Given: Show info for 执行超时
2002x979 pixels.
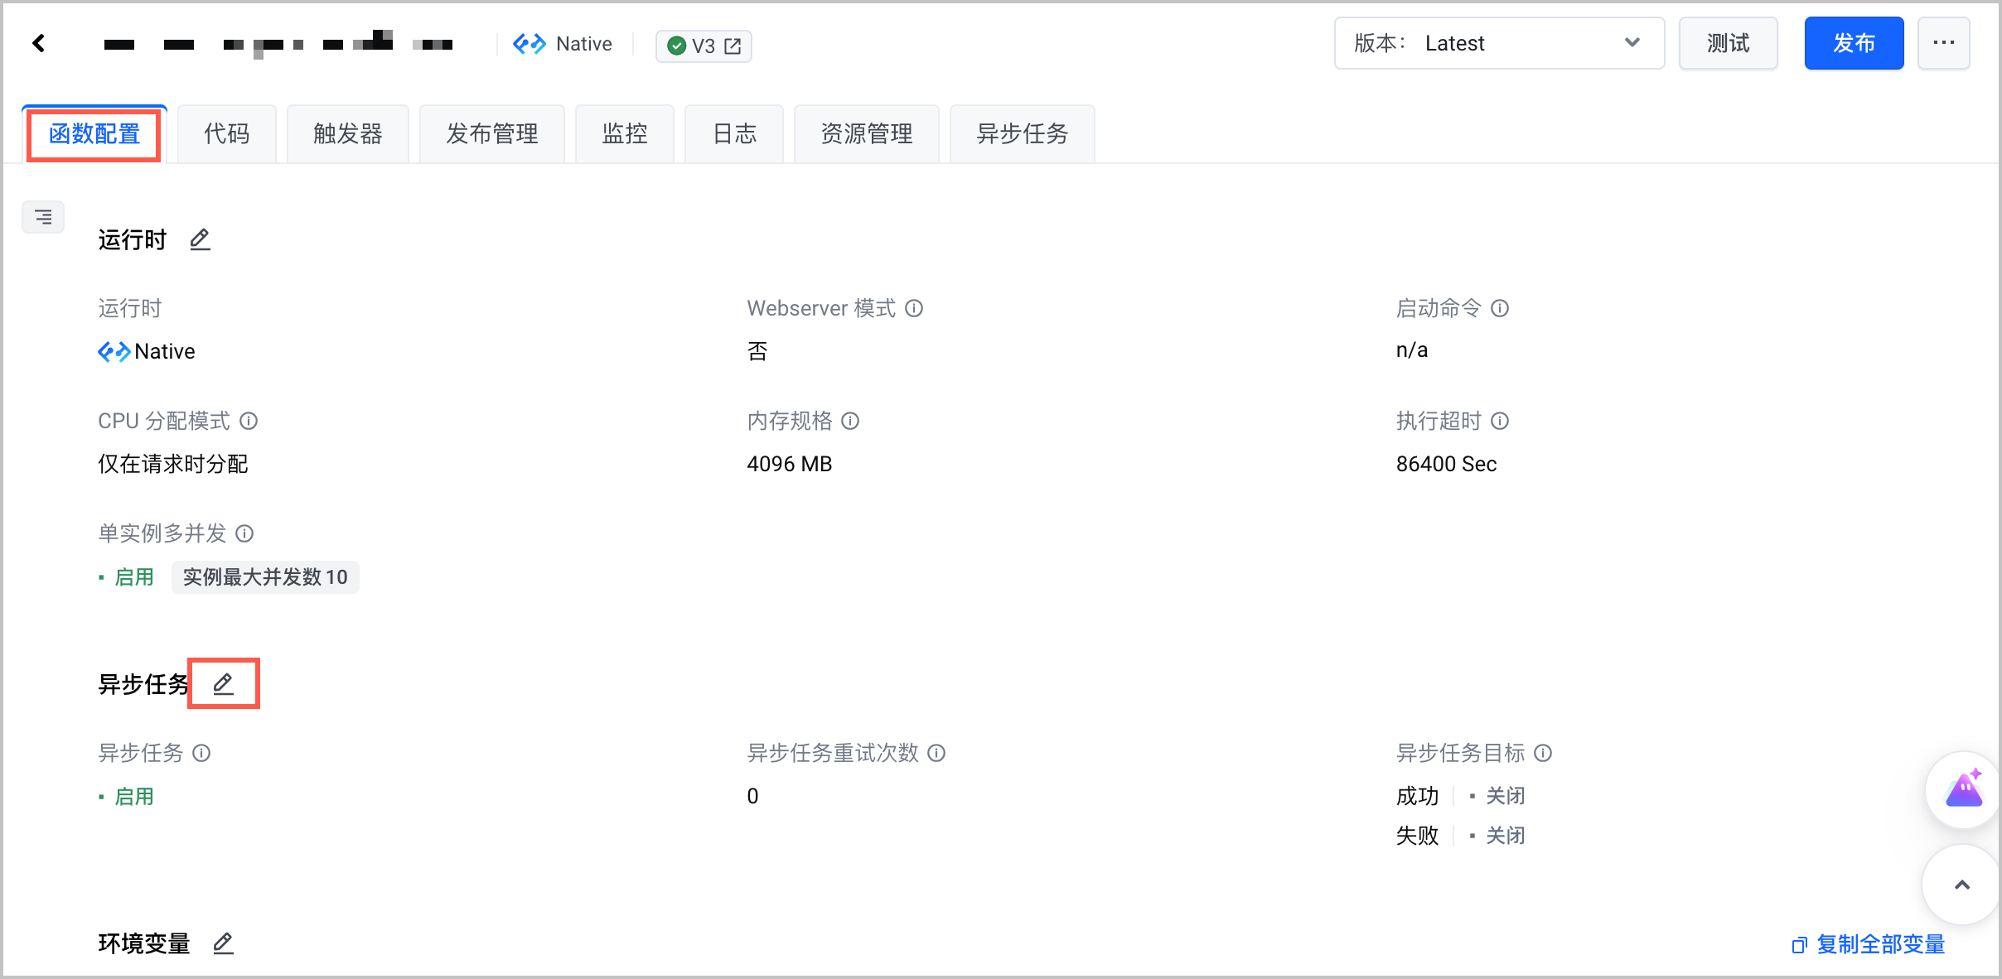Looking at the screenshot, I should tap(1500, 421).
